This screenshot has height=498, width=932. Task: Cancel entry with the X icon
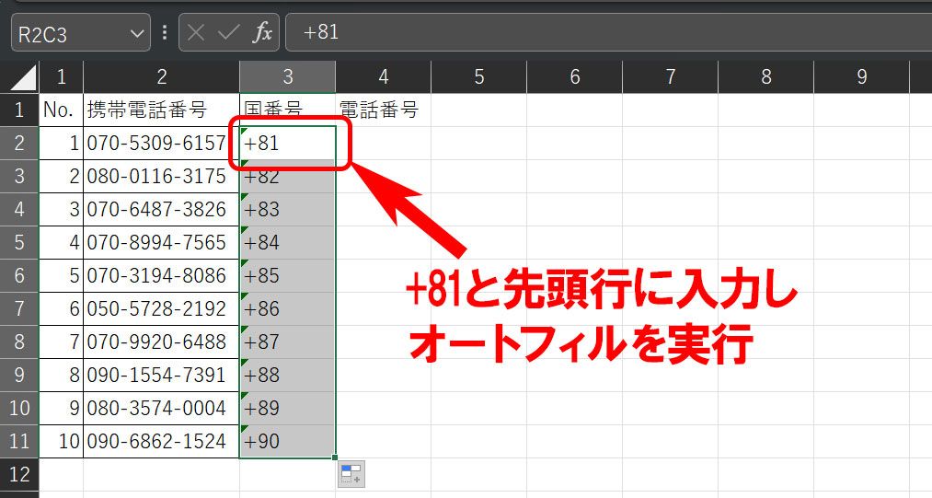point(196,33)
